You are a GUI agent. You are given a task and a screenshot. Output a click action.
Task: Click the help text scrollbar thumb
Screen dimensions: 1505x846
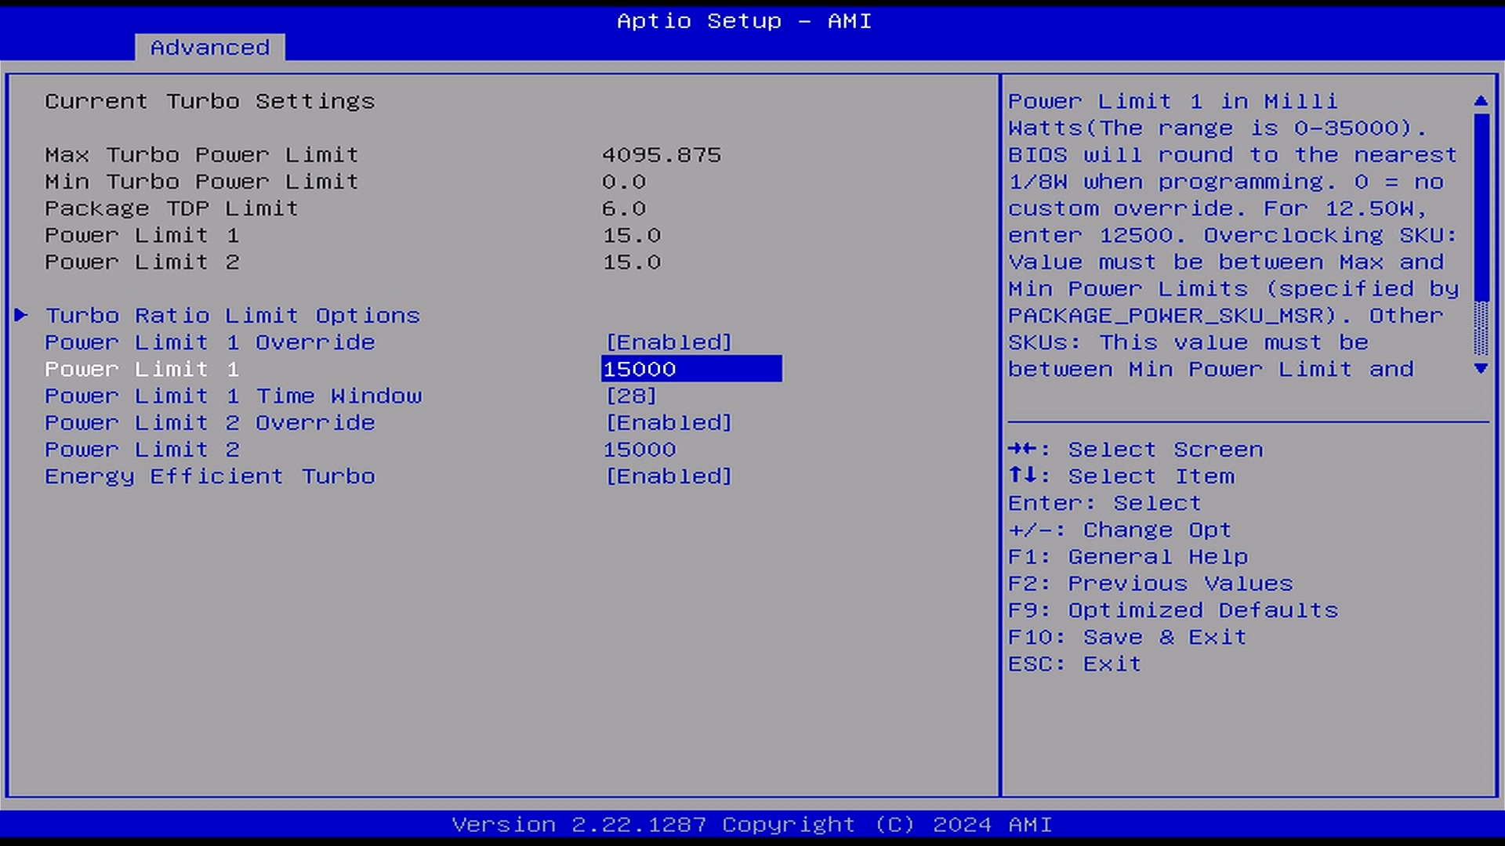click(x=1480, y=208)
